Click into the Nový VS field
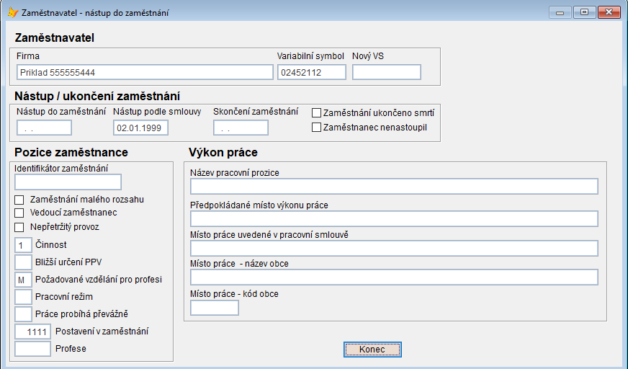 pos(387,73)
